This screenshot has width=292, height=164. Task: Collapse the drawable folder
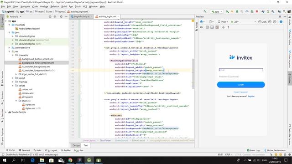coord(13,55)
